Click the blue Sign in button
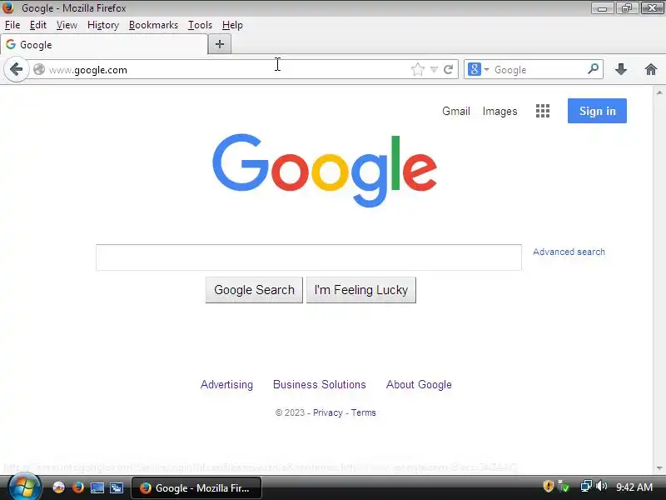Screen dimensions: 666x500 pos(597,111)
